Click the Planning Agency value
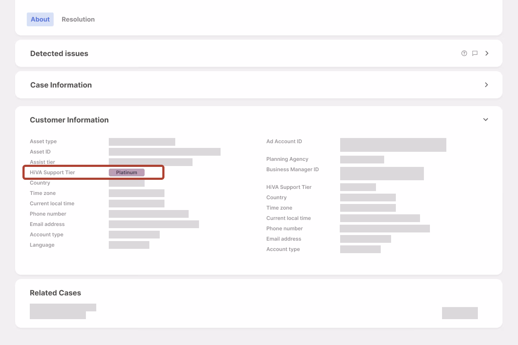Screen dimensions: 518x345 tap(362, 159)
